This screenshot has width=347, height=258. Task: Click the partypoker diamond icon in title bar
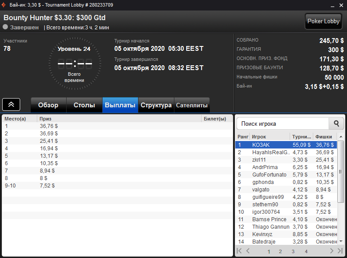pos(4,5)
